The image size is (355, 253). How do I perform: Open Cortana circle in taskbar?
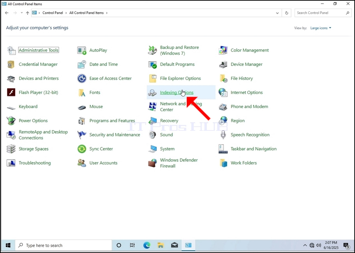[x=119, y=245]
